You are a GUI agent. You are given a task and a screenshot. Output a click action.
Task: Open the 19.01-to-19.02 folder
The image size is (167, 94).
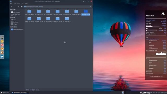48,12
